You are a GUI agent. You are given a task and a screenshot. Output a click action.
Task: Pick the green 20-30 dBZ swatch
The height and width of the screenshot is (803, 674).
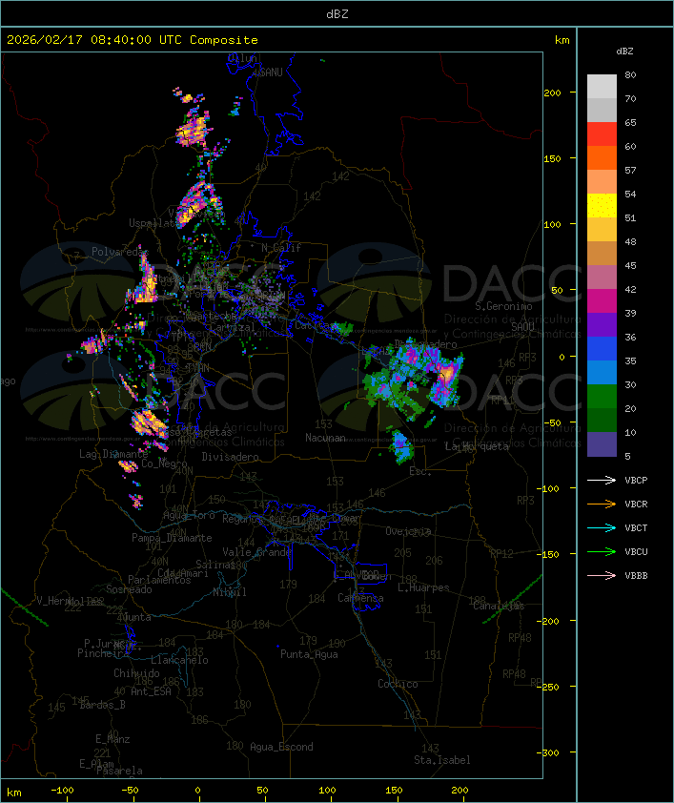602,397
